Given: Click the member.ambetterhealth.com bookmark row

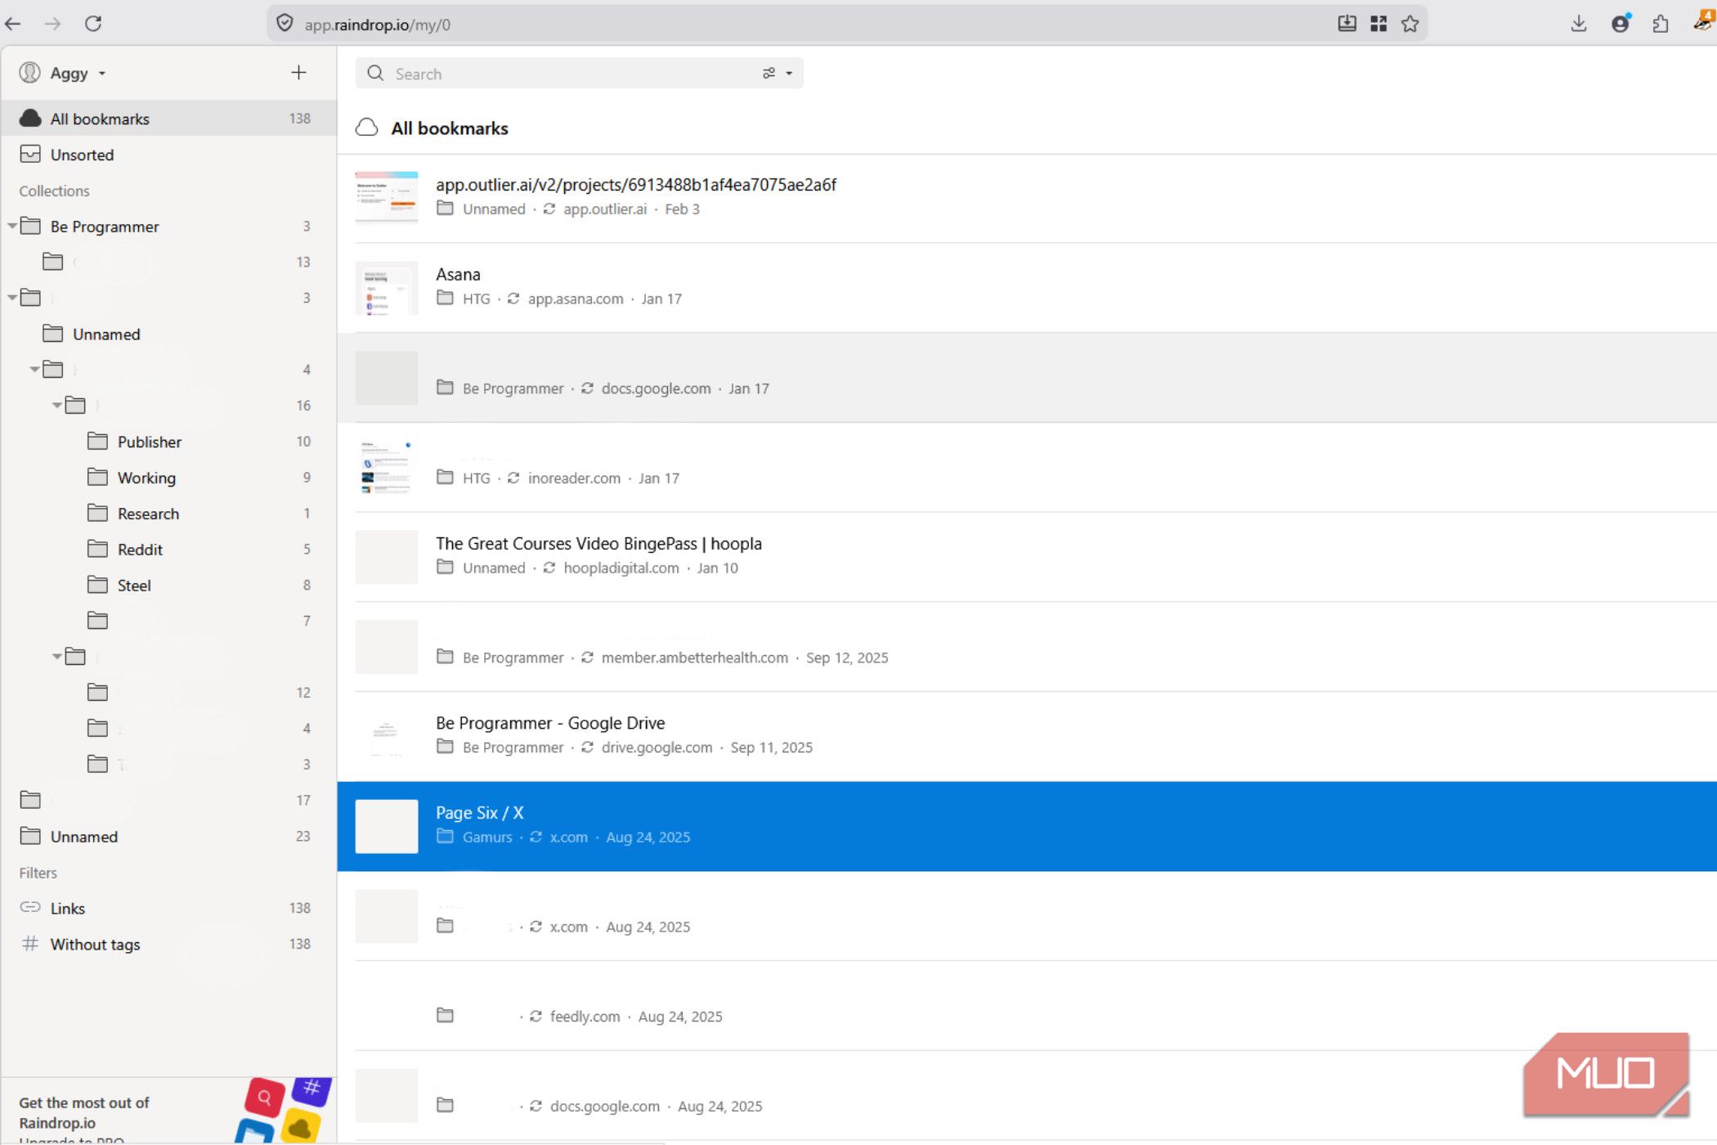Looking at the screenshot, I should (x=1027, y=647).
